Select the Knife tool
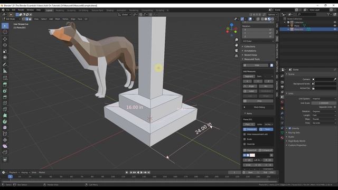338x190 pixels. pos(5,109)
